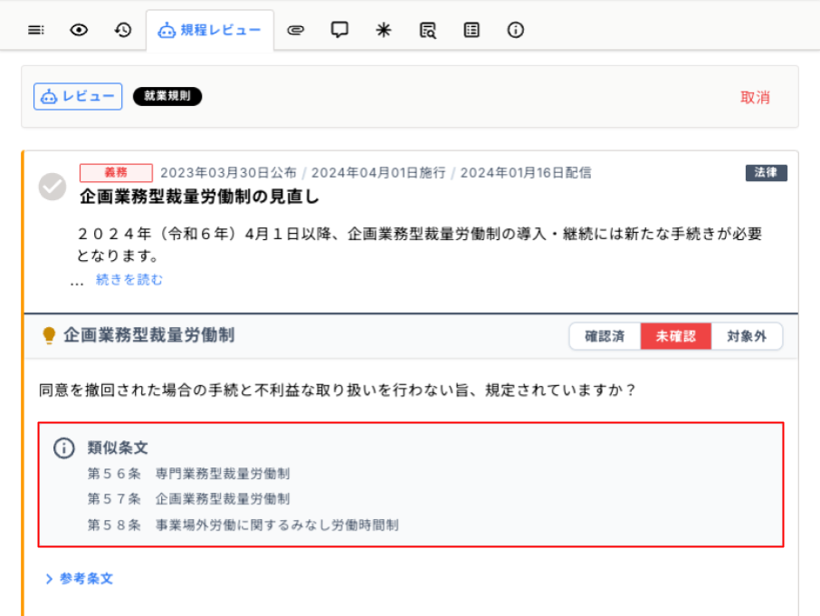Open the history clock icon tab
This screenshot has width=820, height=616.
coord(123,30)
